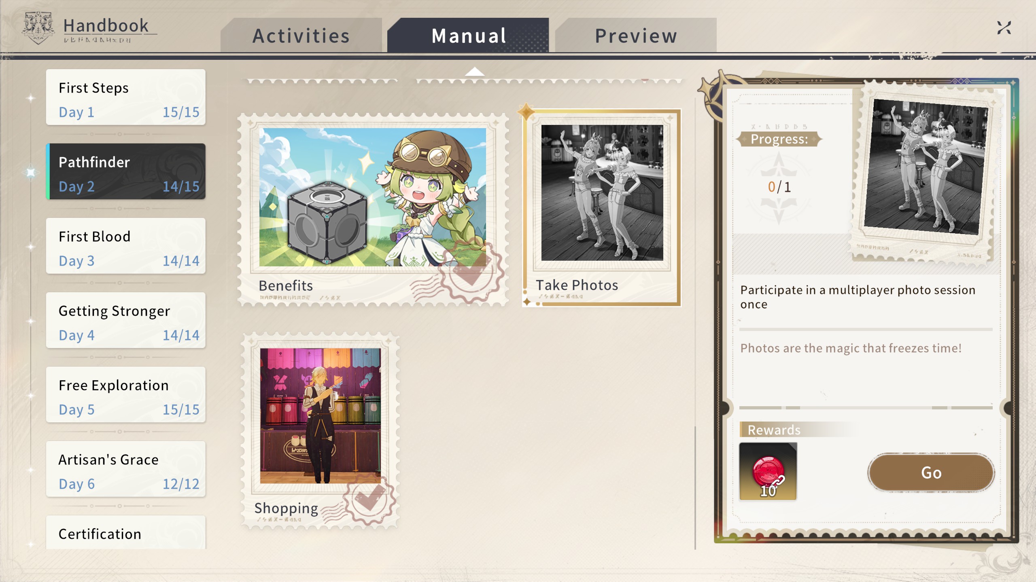Select Getting Stronger Day 4
The height and width of the screenshot is (582, 1036).
126,320
